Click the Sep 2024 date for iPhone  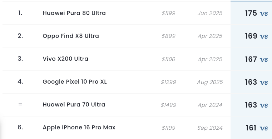(x=210, y=128)
